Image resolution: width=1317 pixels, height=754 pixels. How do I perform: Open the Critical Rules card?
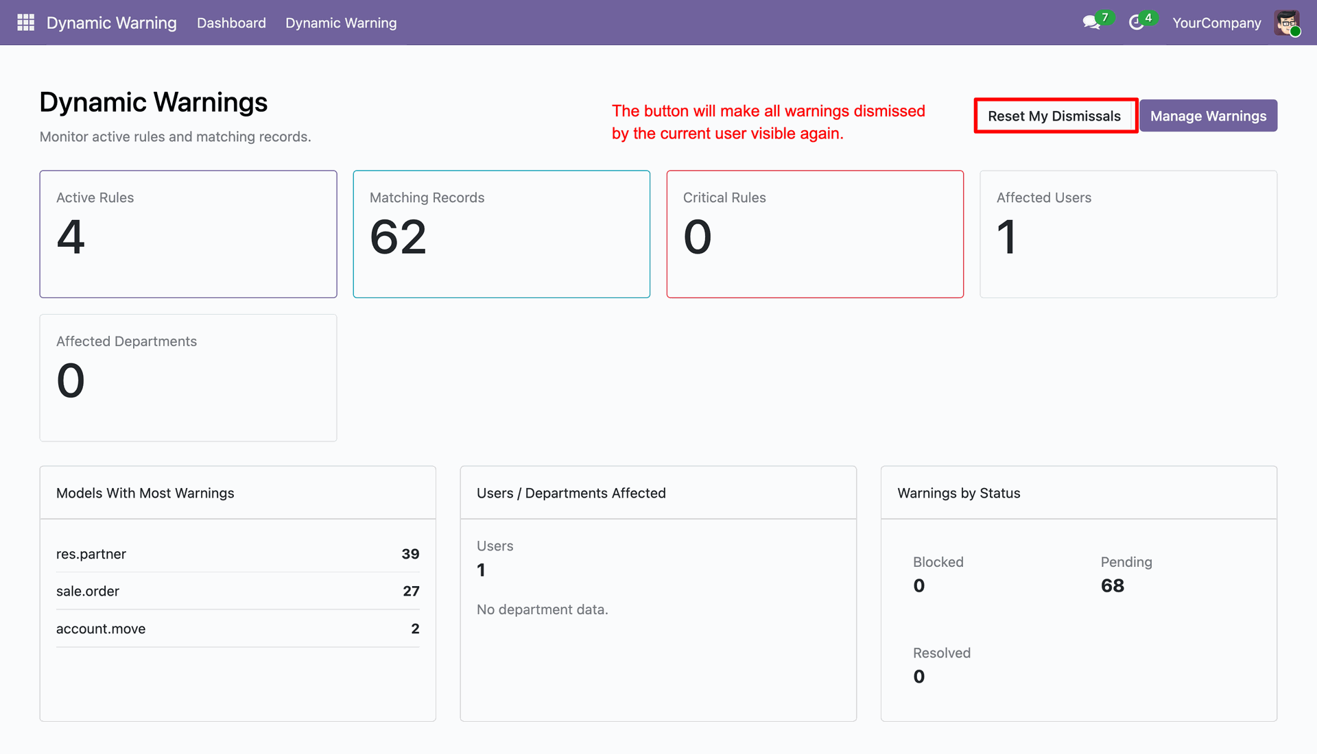(815, 234)
